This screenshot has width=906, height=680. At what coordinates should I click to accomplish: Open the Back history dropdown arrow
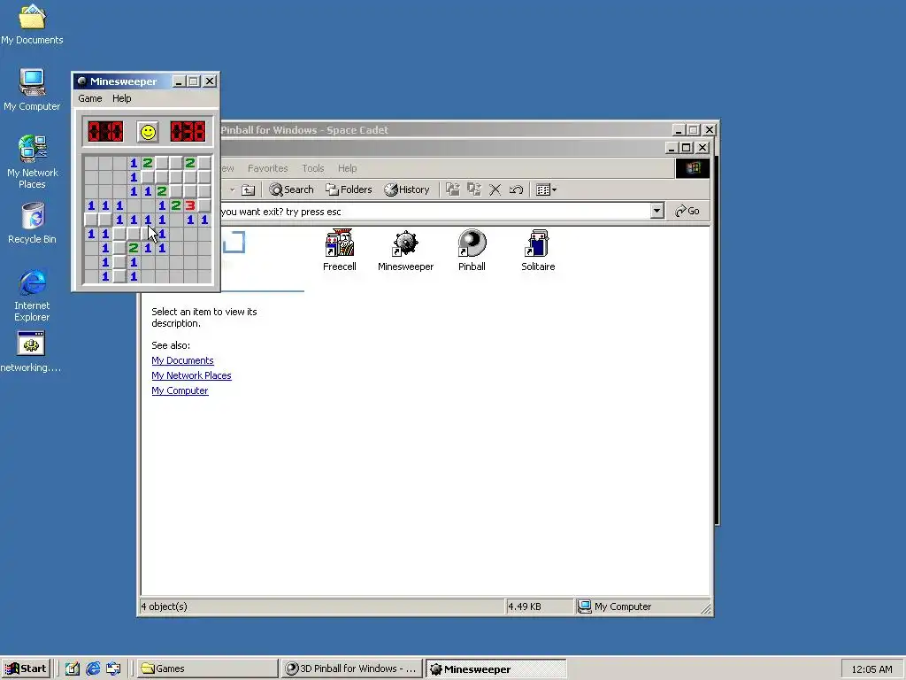(233, 189)
